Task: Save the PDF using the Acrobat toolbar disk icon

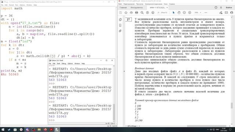Action: (120, 13)
